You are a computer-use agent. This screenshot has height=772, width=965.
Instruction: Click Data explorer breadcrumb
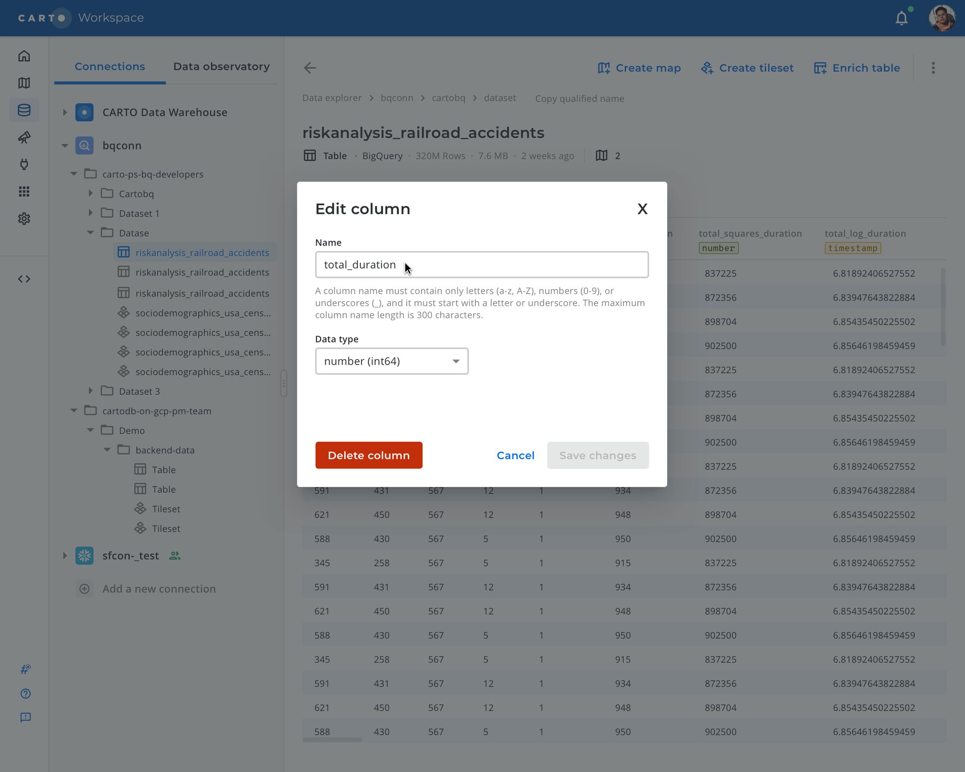(x=331, y=98)
